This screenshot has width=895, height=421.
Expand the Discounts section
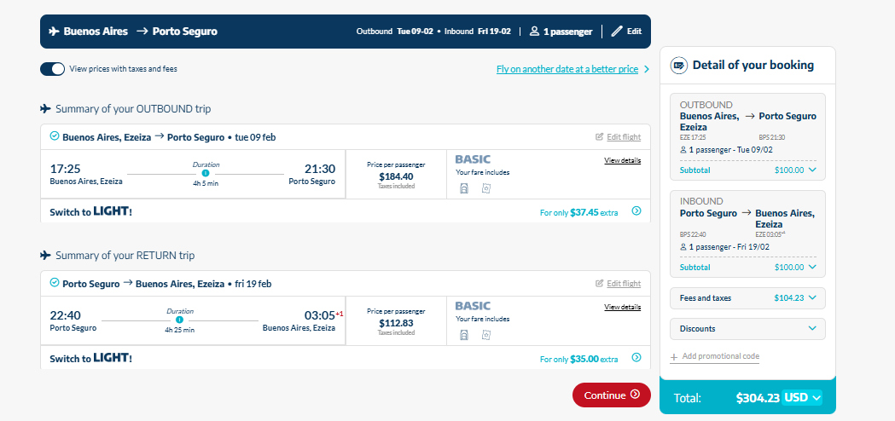(x=747, y=329)
